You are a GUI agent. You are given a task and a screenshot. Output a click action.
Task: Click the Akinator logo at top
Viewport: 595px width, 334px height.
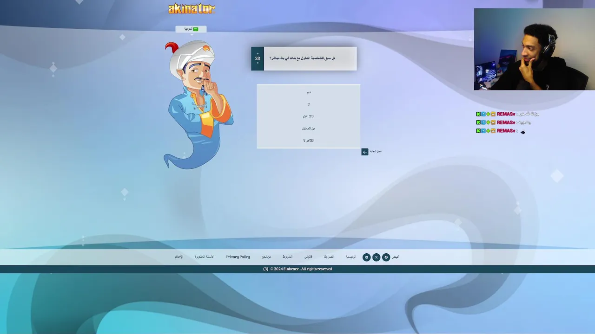pyautogui.click(x=192, y=8)
